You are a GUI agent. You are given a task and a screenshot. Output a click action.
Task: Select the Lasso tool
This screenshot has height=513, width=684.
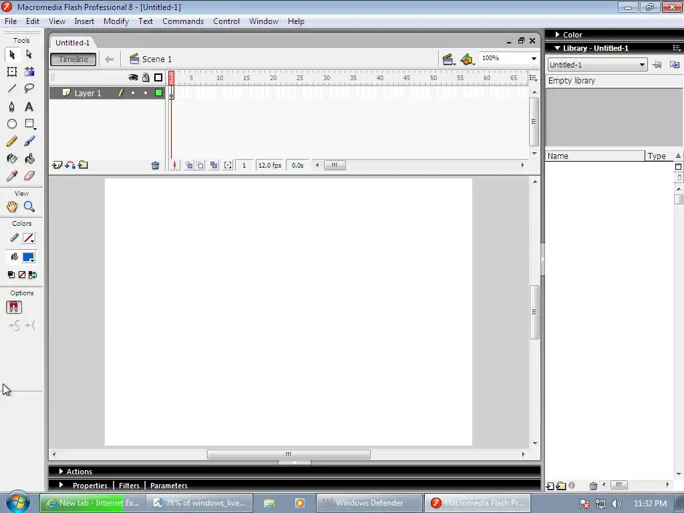(29, 89)
